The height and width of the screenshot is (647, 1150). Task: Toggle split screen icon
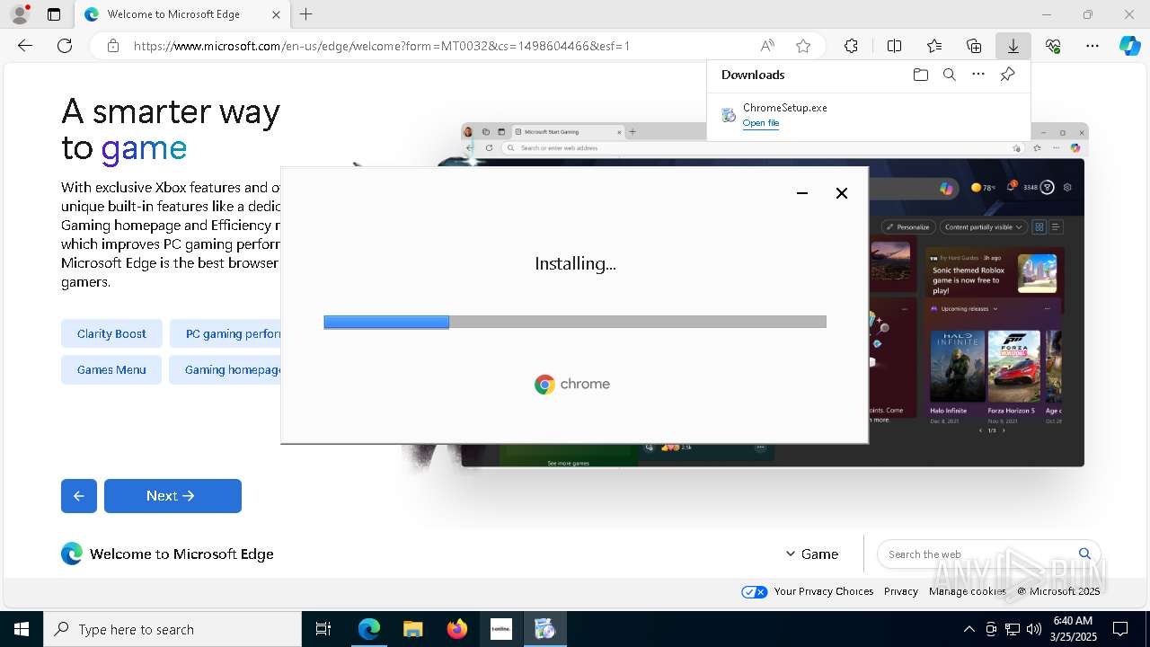[x=894, y=46]
